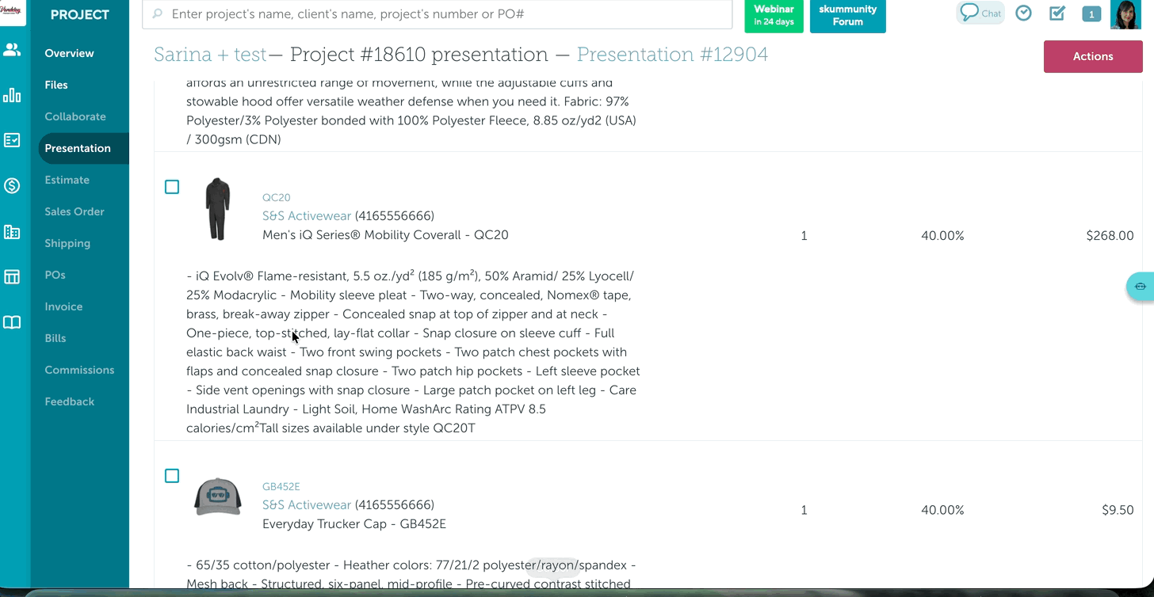Tick the checkbox for QC20 coverall
Viewport: 1154px width, 597px height.
(x=172, y=187)
